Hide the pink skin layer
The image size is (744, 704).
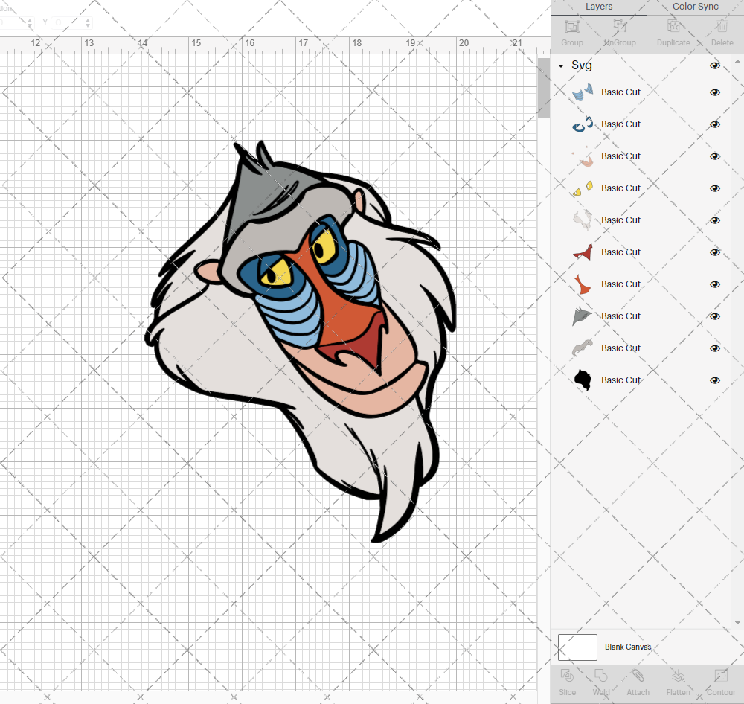coord(714,157)
